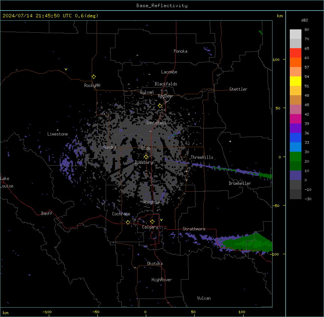Viewport: 324px width, 317px height.
Task: Select the Cochrane label
Action: click(x=121, y=214)
